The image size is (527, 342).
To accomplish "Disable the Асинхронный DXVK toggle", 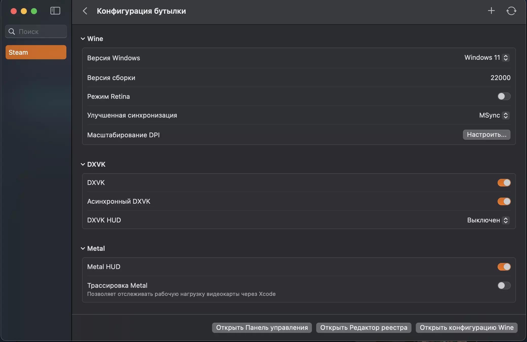I will click(x=504, y=201).
